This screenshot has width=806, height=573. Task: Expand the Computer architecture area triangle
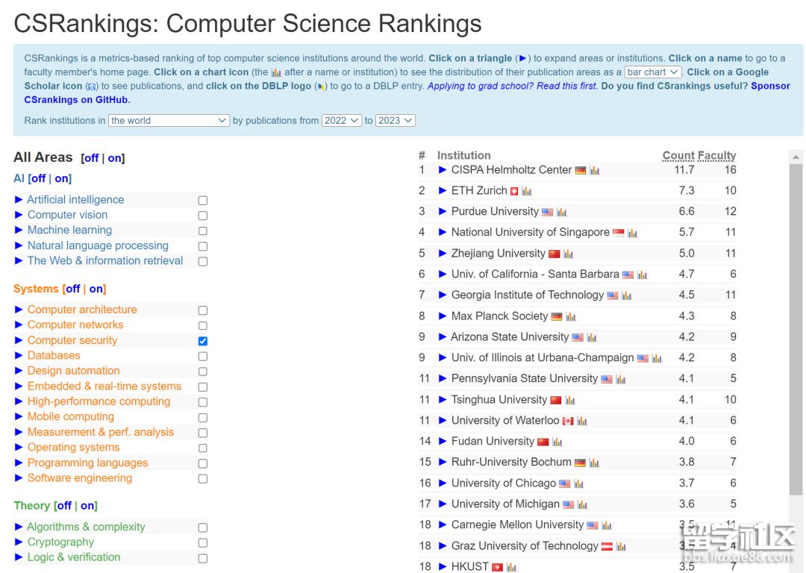pos(19,310)
